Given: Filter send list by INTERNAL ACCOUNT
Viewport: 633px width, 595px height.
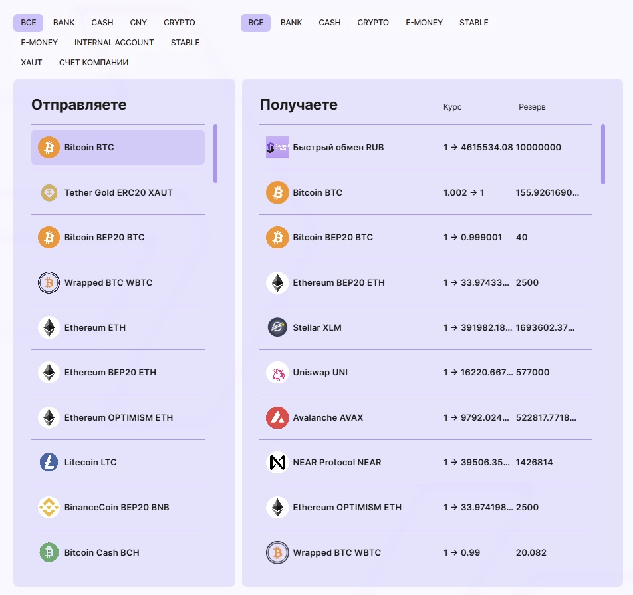Looking at the screenshot, I should [x=114, y=43].
